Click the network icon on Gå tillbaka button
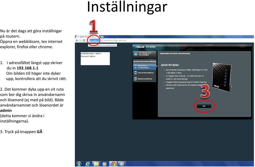Viewport: 255px width, 167px height. [x=136, y=54]
